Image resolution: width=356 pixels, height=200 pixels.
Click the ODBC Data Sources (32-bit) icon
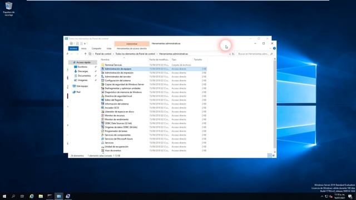(102, 123)
